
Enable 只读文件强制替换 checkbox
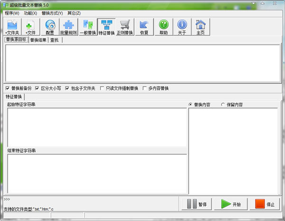102,88
